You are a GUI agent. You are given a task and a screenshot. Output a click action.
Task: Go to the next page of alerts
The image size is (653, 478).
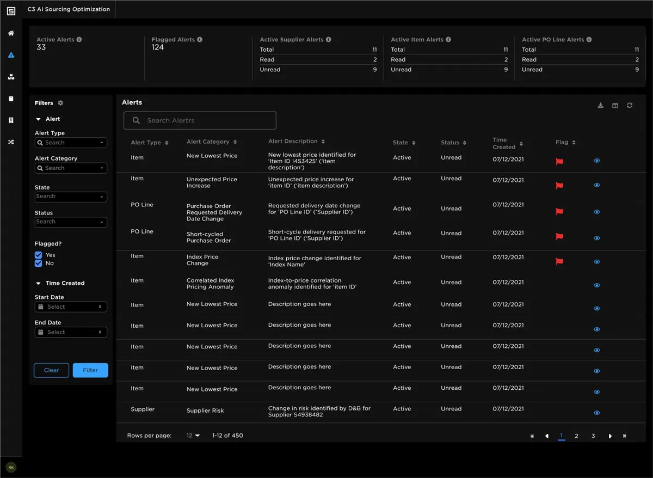[x=610, y=436]
